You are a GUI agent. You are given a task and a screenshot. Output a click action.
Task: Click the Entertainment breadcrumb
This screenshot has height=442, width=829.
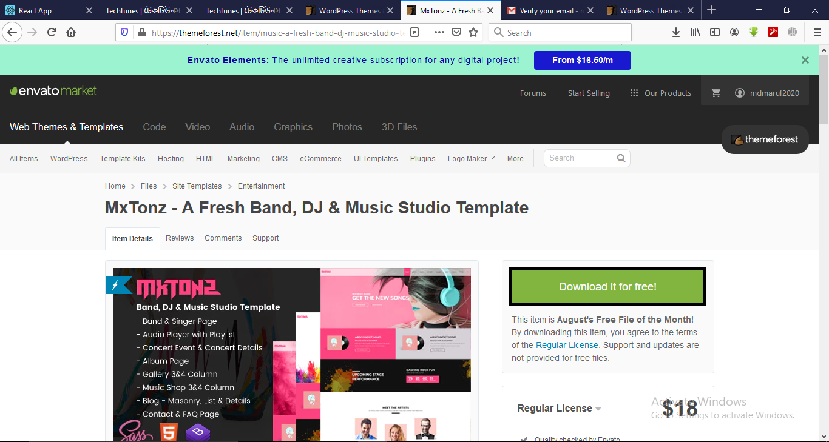[261, 186]
